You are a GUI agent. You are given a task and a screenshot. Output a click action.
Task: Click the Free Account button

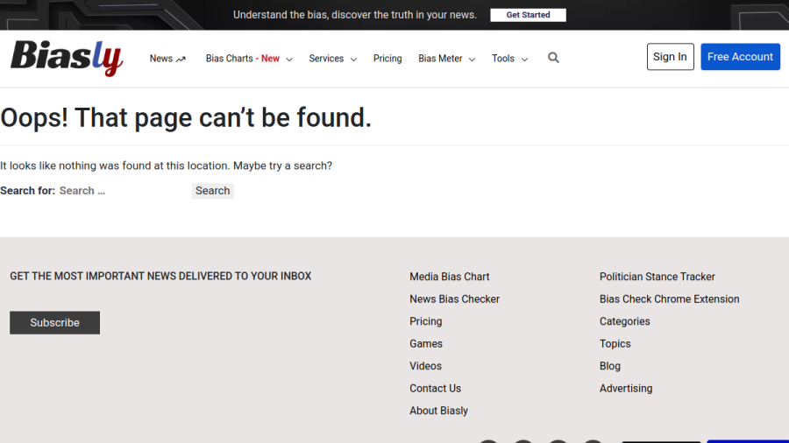coord(740,57)
